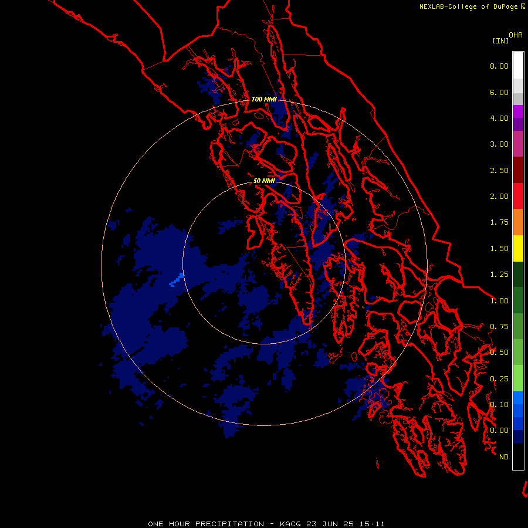Screen dimensions: 528x528
Task: Click the 0.50 legend value
Action: 499,353
